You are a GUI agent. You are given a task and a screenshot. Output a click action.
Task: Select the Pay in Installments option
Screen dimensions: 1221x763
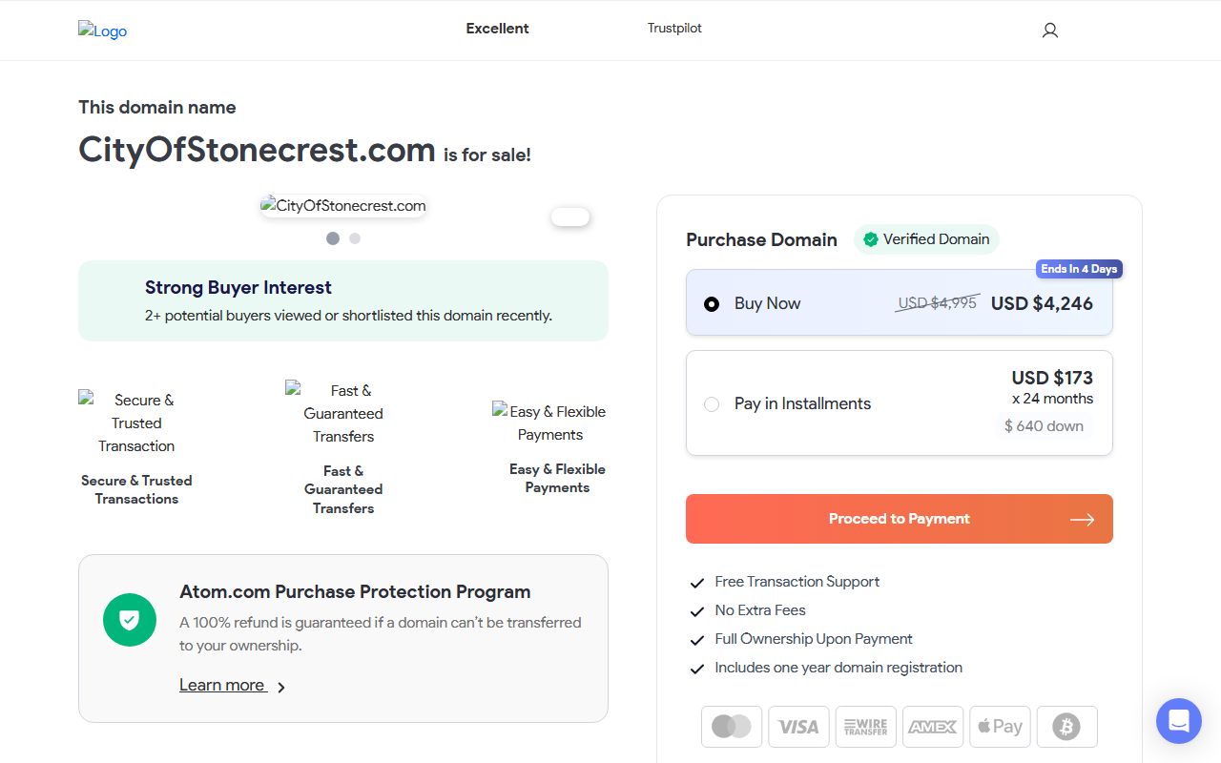click(x=712, y=404)
